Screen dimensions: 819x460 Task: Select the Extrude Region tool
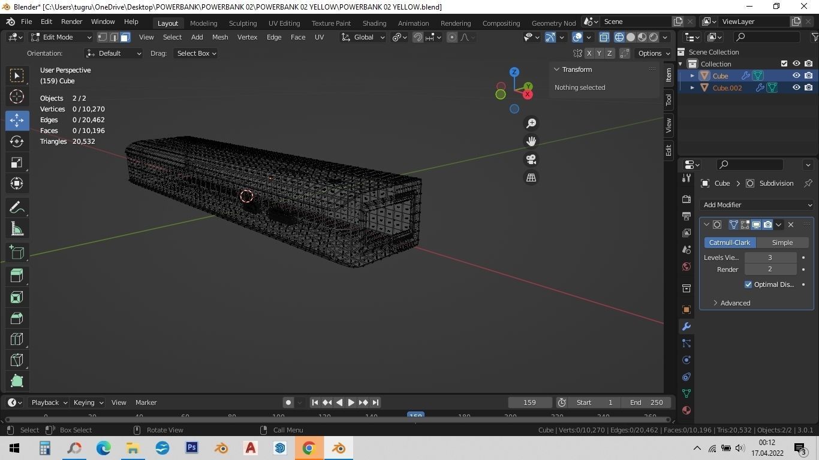tap(17, 276)
